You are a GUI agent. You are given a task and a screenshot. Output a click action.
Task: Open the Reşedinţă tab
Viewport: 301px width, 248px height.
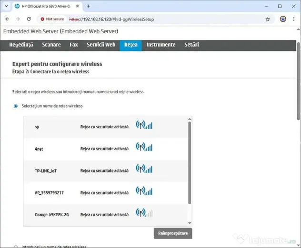(x=21, y=45)
